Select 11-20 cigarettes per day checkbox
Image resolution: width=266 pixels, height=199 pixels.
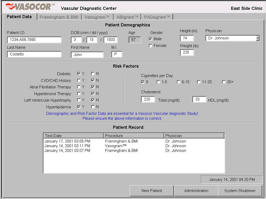click(199, 82)
